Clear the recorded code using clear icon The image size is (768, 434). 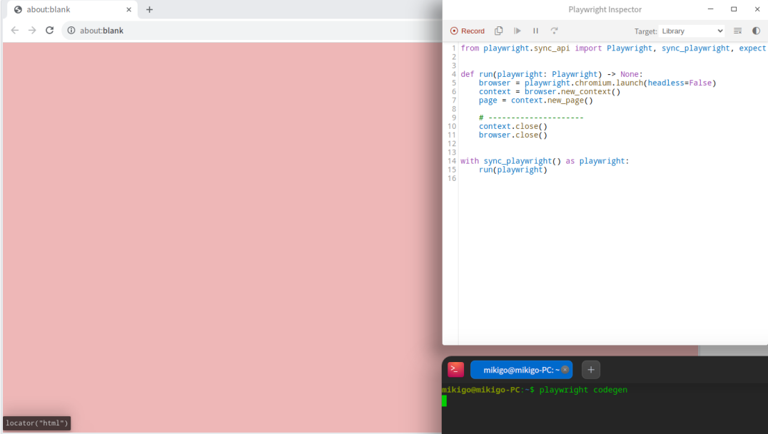click(737, 31)
